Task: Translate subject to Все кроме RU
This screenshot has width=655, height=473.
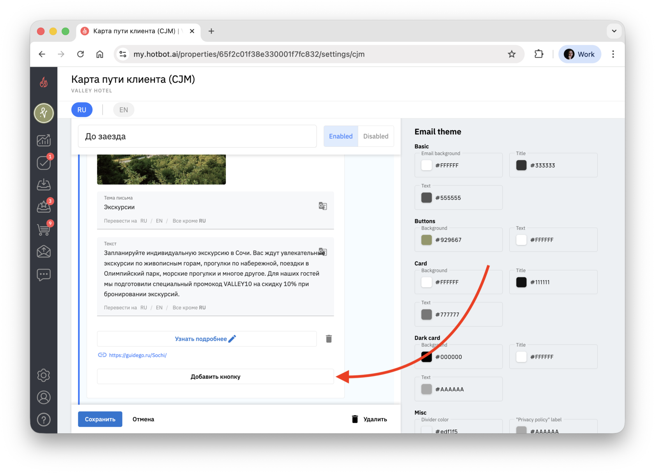Action: [189, 221]
